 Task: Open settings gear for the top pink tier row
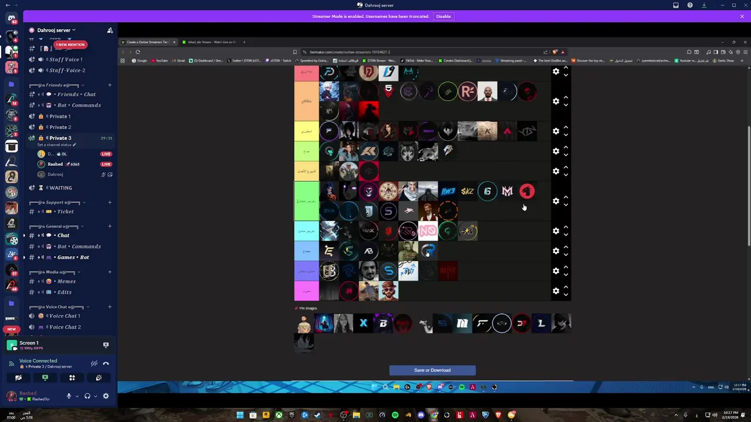click(x=556, y=72)
